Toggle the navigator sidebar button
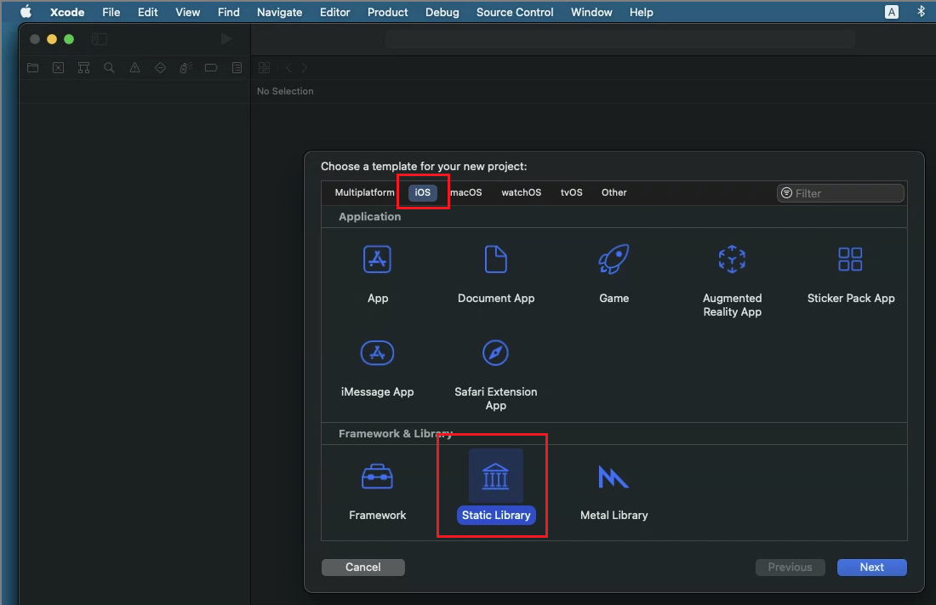 tap(100, 39)
